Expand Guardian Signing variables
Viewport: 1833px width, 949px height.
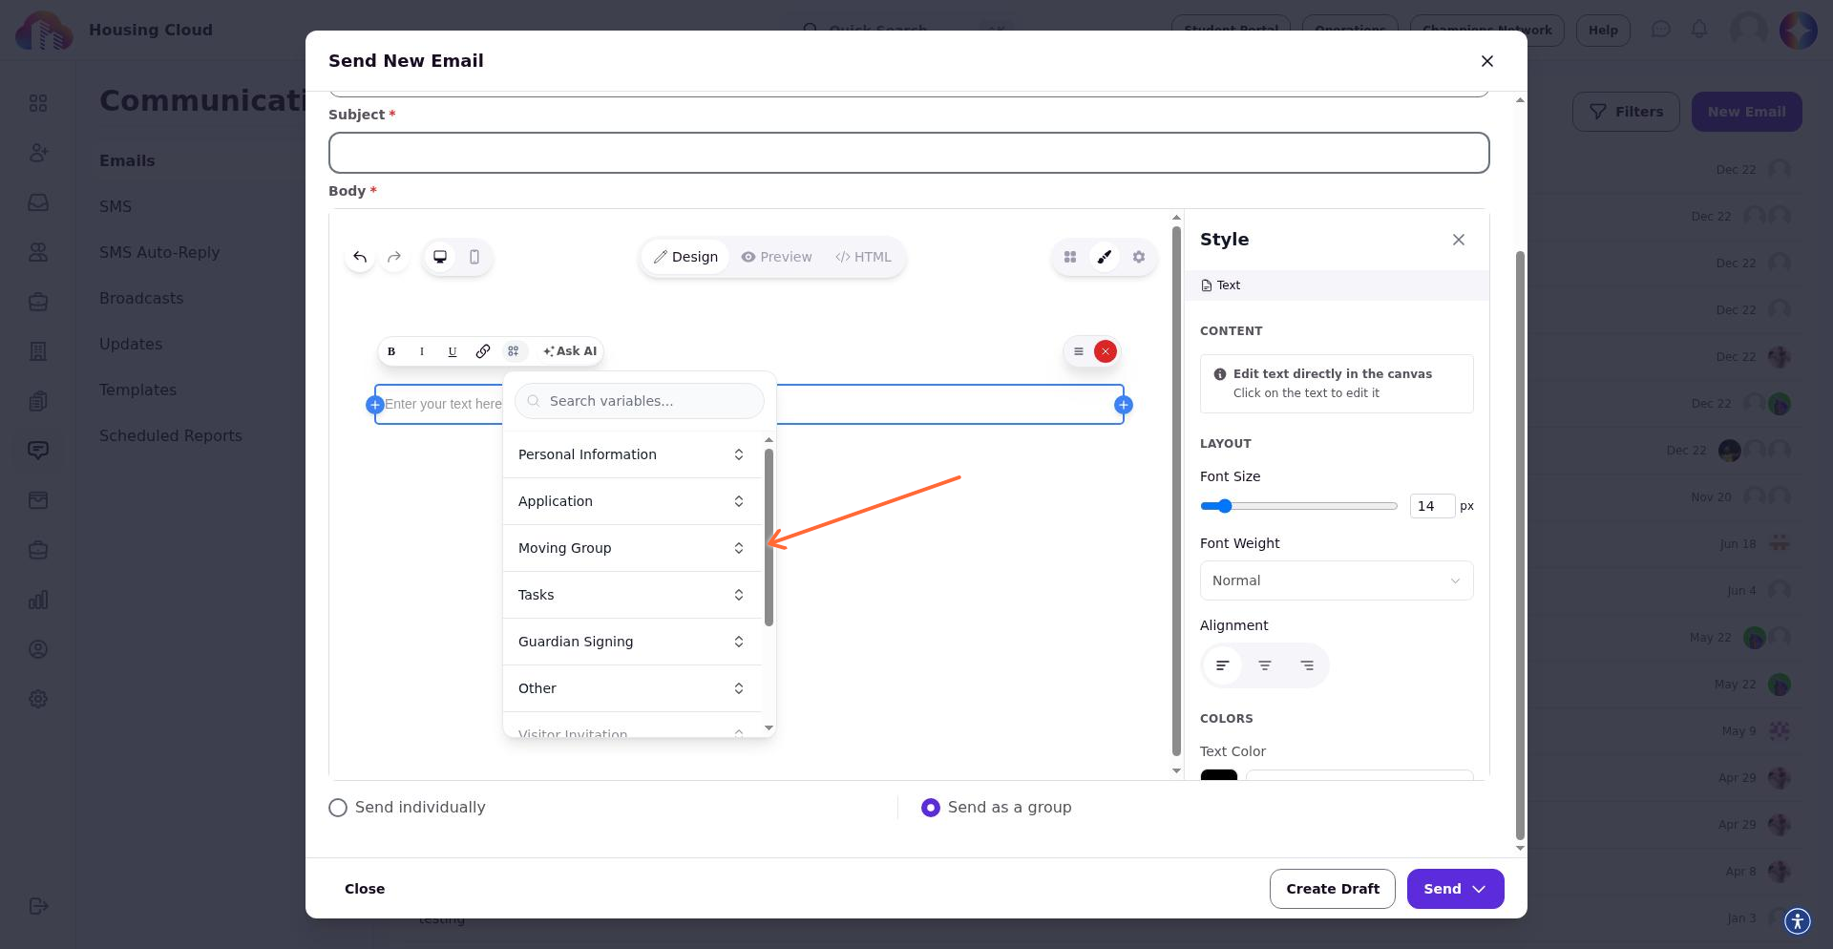click(632, 642)
